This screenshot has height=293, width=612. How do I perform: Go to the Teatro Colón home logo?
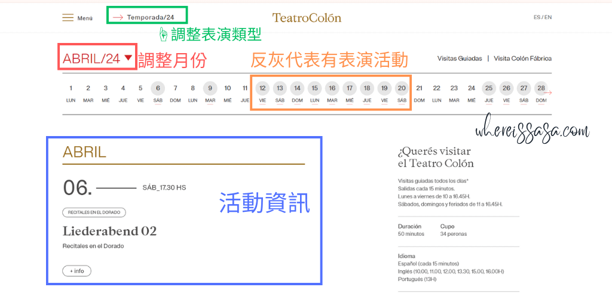[x=307, y=18]
